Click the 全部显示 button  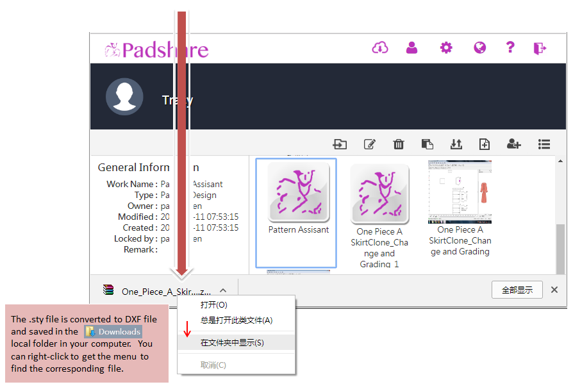[x=517, y=290]
